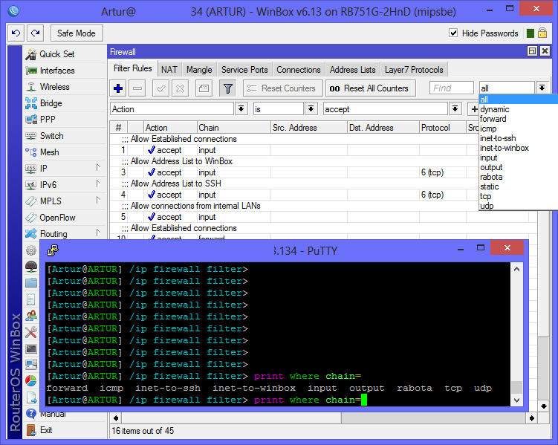Viewport: 558px width, 445px height.
Task: Click the minus Remove rule icon
Action: click(x=137, y=88)
